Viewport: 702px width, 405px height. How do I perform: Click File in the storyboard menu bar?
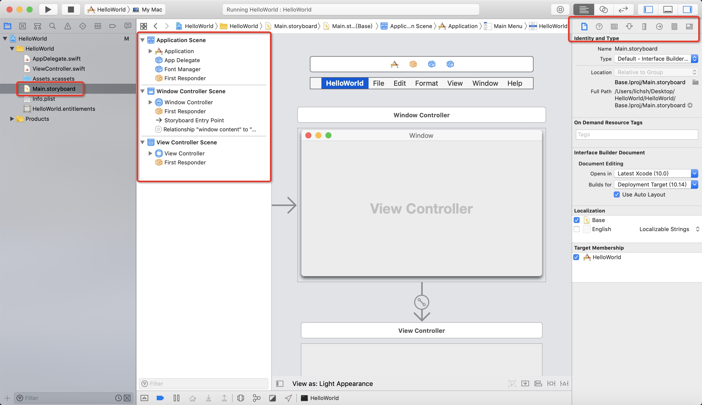pyautogui.click(x=378, y=83)
